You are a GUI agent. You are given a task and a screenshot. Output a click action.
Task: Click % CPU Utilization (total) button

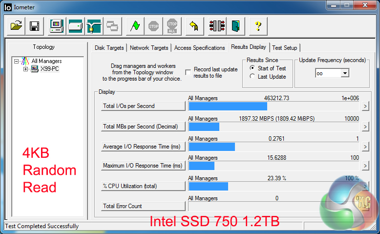click(x=143, y=186)
